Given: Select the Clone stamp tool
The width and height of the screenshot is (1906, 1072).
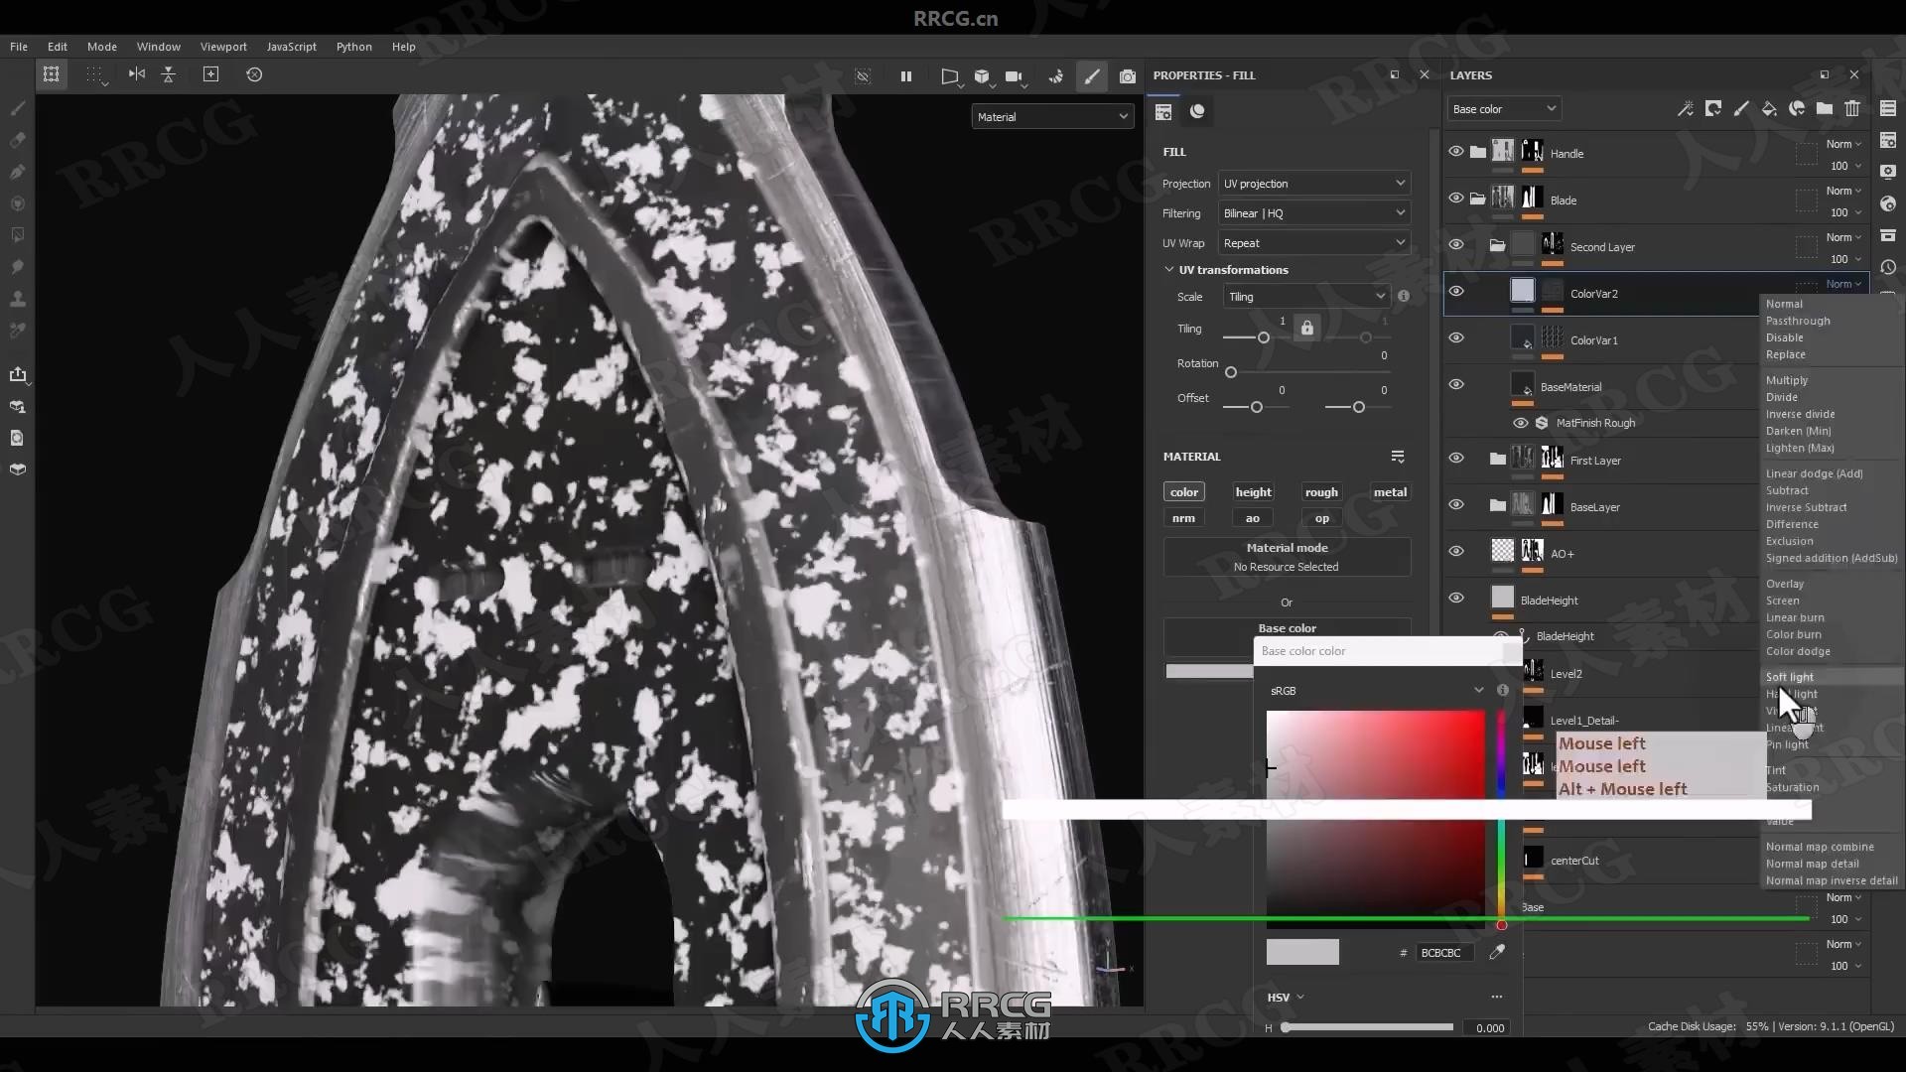Looking at the screenshot, I should (x=18, y=299).
